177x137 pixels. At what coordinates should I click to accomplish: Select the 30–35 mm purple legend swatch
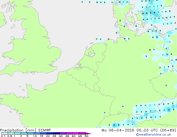click(63, 133)
